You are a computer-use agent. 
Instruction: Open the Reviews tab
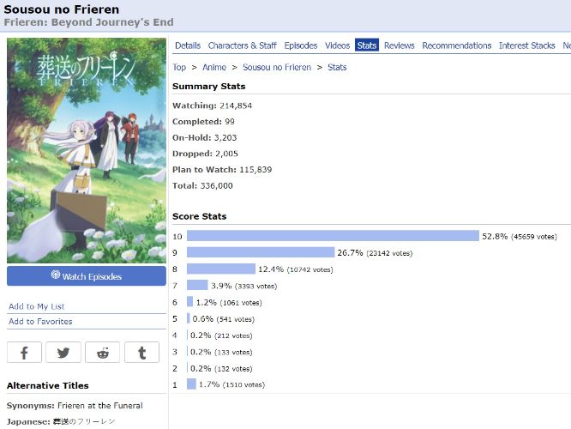pos(400,45)
